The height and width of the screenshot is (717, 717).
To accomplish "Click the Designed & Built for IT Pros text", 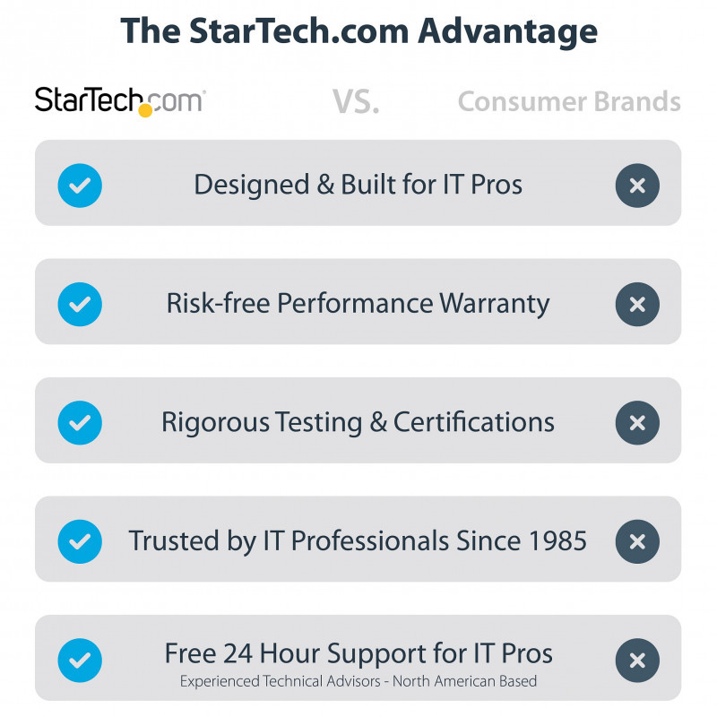I will pyautogui.click(x=358, y=185).
